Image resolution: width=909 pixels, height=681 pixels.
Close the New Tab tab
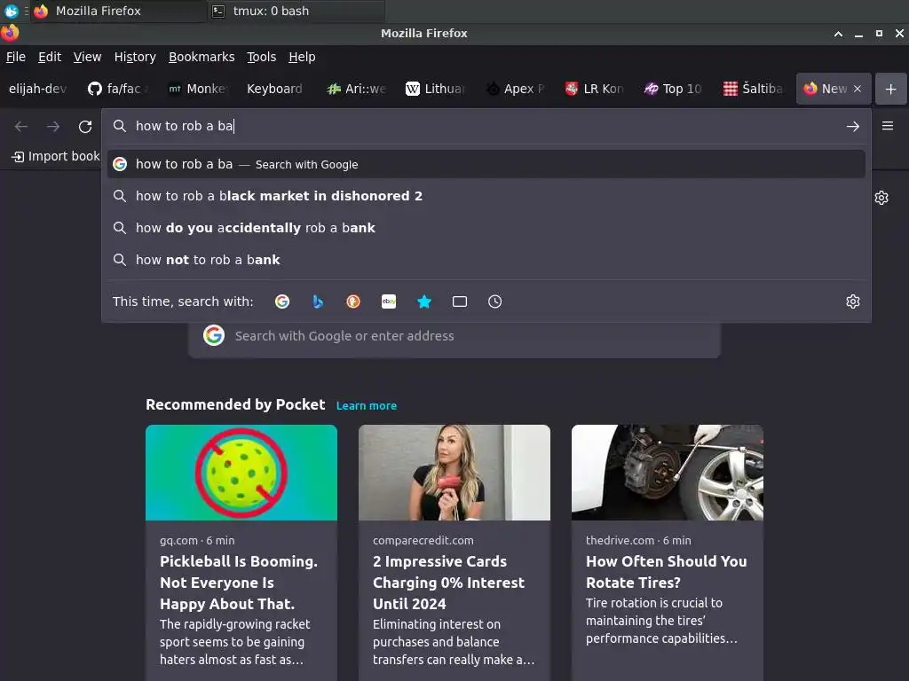pos(858,89)
